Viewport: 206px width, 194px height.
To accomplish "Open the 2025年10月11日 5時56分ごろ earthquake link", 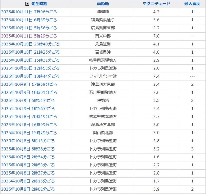I will click(29, 28).
